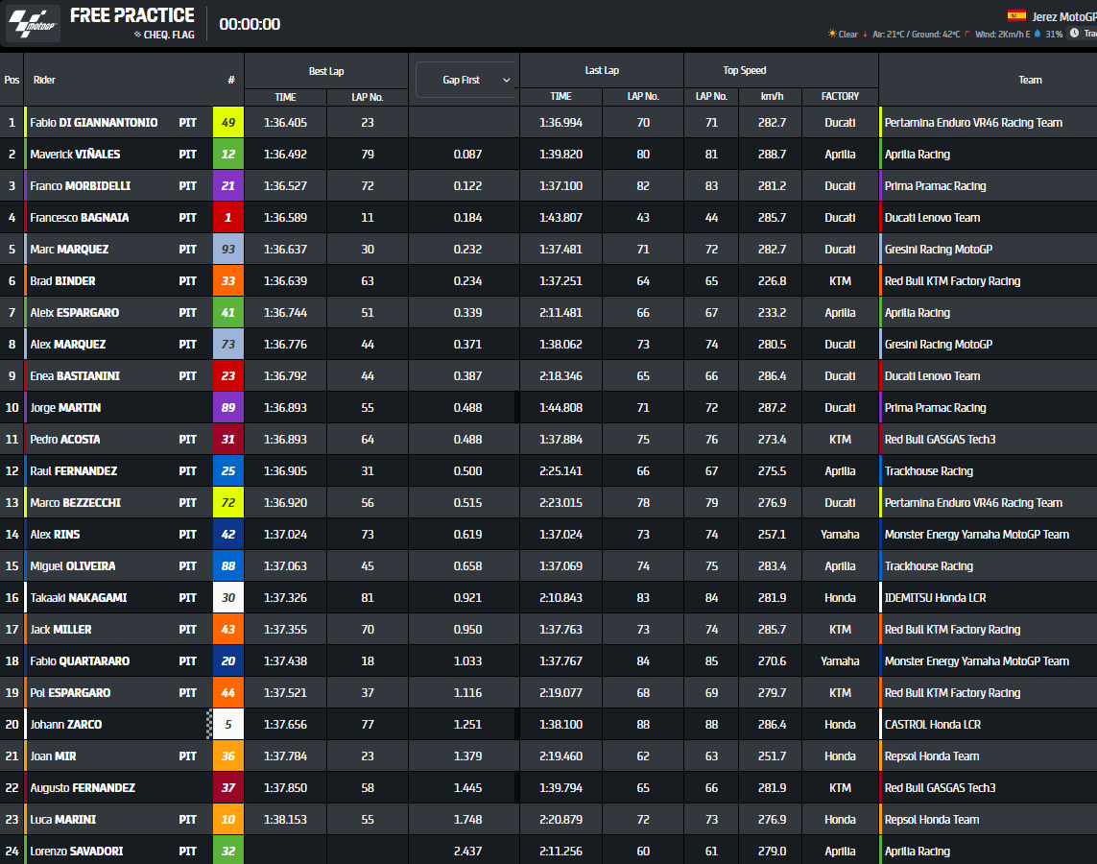This screenshot has height=864, width=1097.
Task: Click chequered flag beside Johann Zarco
Action: click(x=209, y=724)
